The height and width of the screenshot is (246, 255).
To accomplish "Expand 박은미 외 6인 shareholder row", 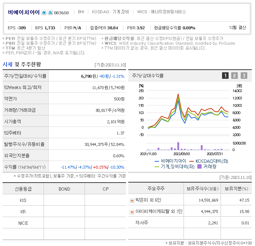I will coord(132,201).
